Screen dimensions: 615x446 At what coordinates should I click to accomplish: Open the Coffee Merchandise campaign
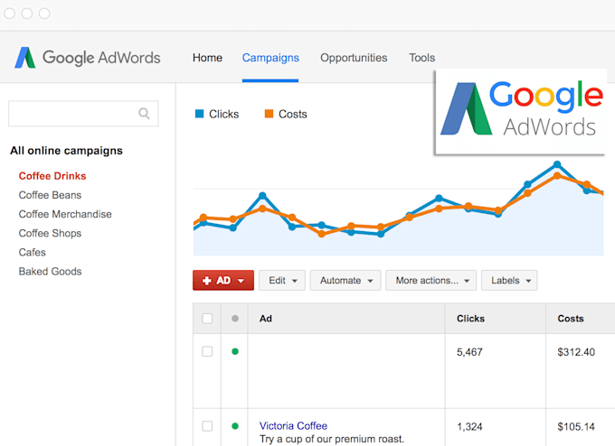tap(65, 214)
